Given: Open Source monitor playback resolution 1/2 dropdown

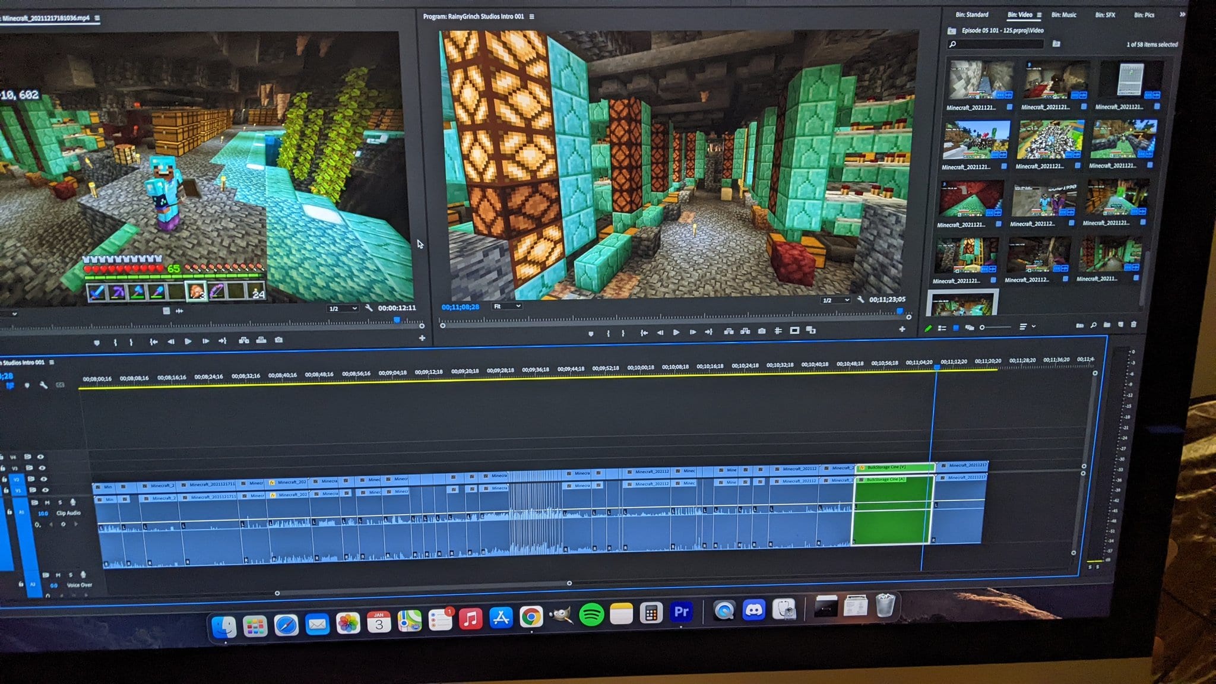Looking at the screenshot, I should (x=343, y=308).
